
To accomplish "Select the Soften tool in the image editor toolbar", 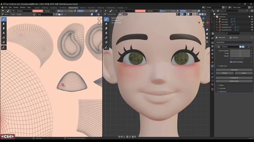I will coord(4,24).
